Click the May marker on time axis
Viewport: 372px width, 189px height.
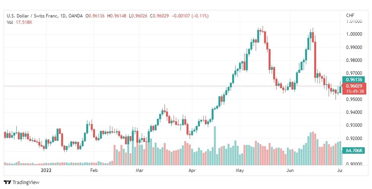[240, 170]
